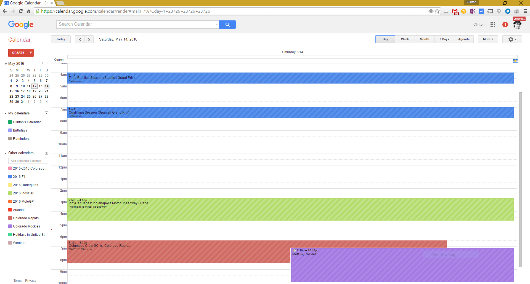Open Qualifying Session event
This screenshot has width=530, height=284.
(291, 113)
